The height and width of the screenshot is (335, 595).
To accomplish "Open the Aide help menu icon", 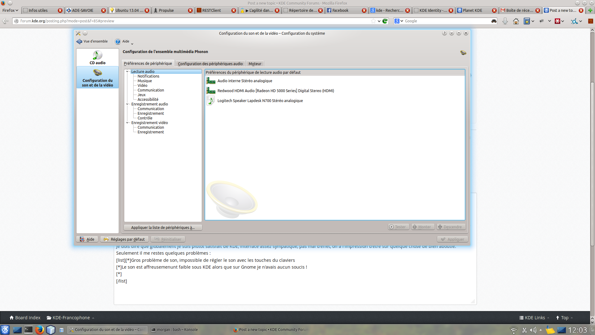I will 118,42.
